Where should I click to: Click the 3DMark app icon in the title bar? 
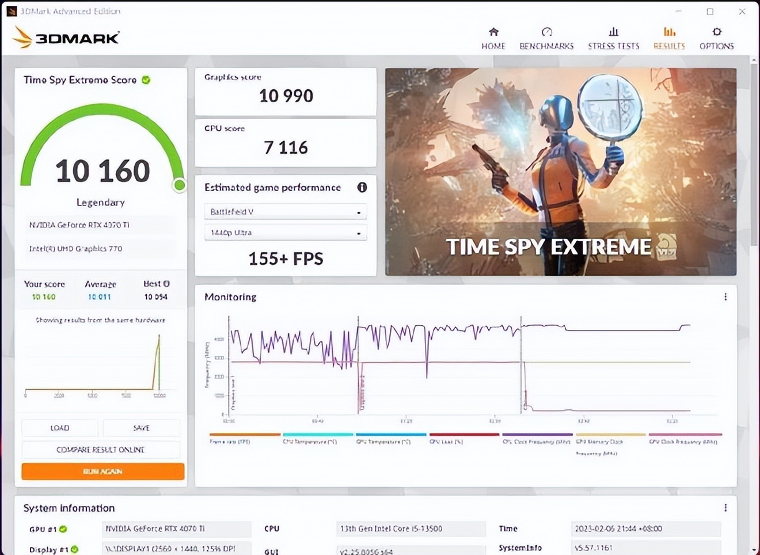pos(12,11)
